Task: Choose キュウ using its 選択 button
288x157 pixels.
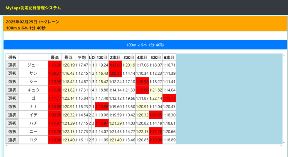Action: point(12,90)
